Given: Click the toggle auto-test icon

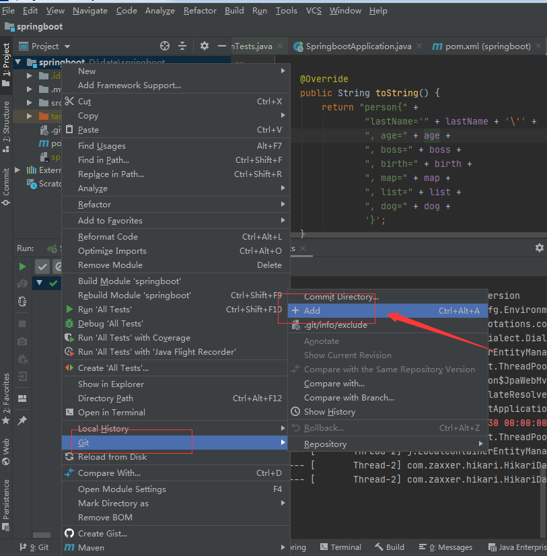Looking at the screenshot, I should (x=22, y=302).
